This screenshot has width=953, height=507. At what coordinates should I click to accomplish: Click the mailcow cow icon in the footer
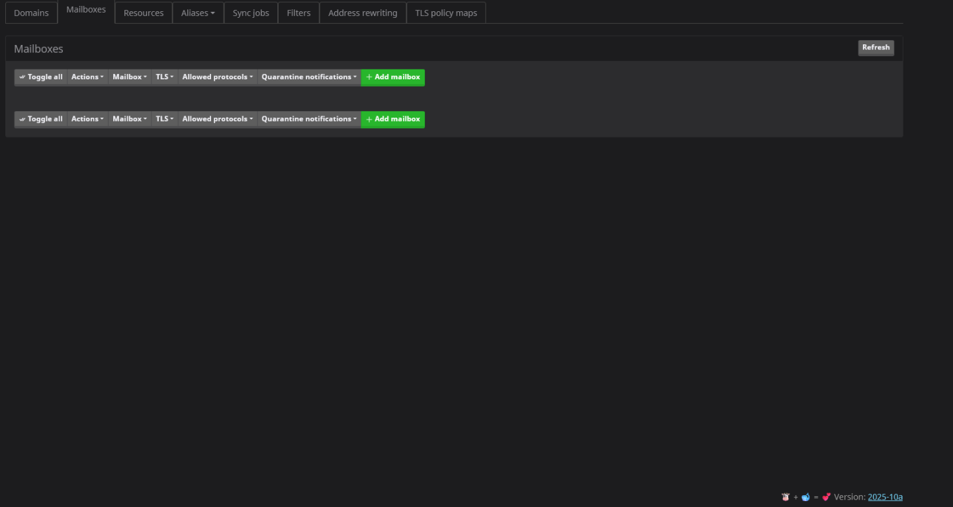click(786, 497)
